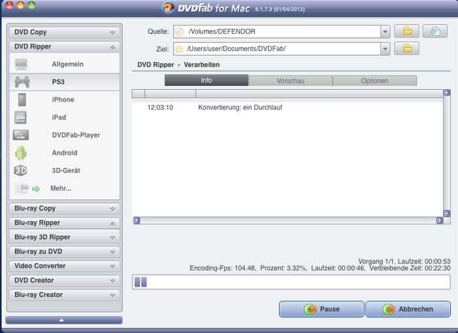
Task: Open Mehr... for more profiles
Action: 65,188
